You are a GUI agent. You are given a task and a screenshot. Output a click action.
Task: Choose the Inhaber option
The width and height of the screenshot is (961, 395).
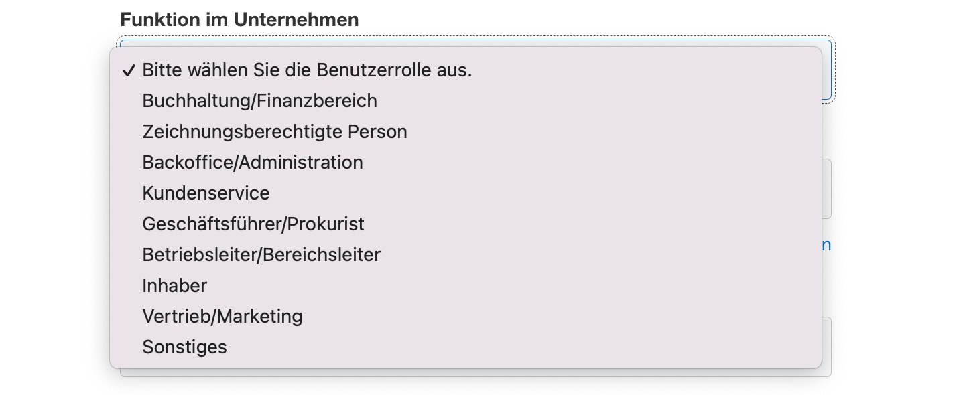point(174,285)
